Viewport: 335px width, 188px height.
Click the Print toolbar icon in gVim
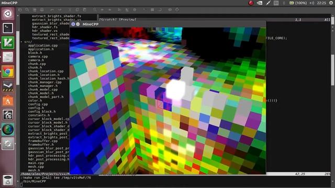(42, 10)
